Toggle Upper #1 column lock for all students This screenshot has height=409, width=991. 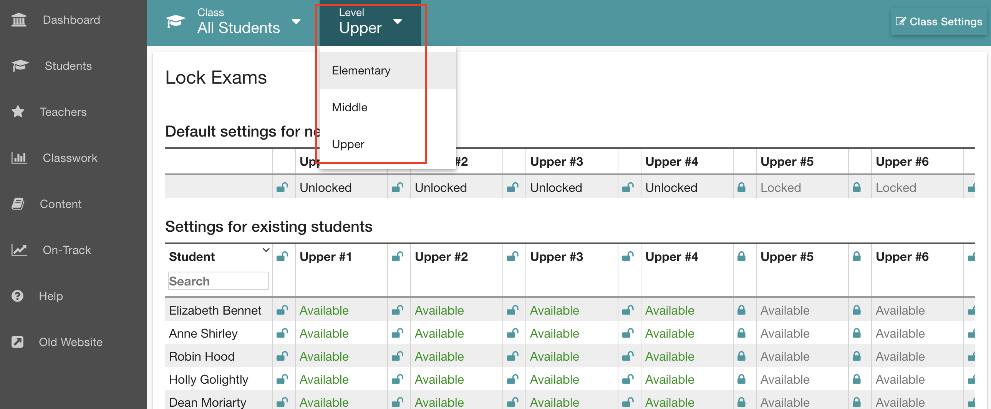282,256
